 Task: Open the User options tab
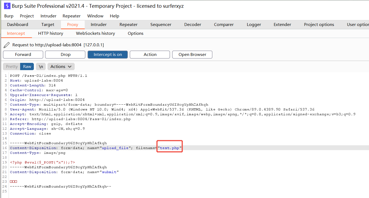[x=358, y=25]
